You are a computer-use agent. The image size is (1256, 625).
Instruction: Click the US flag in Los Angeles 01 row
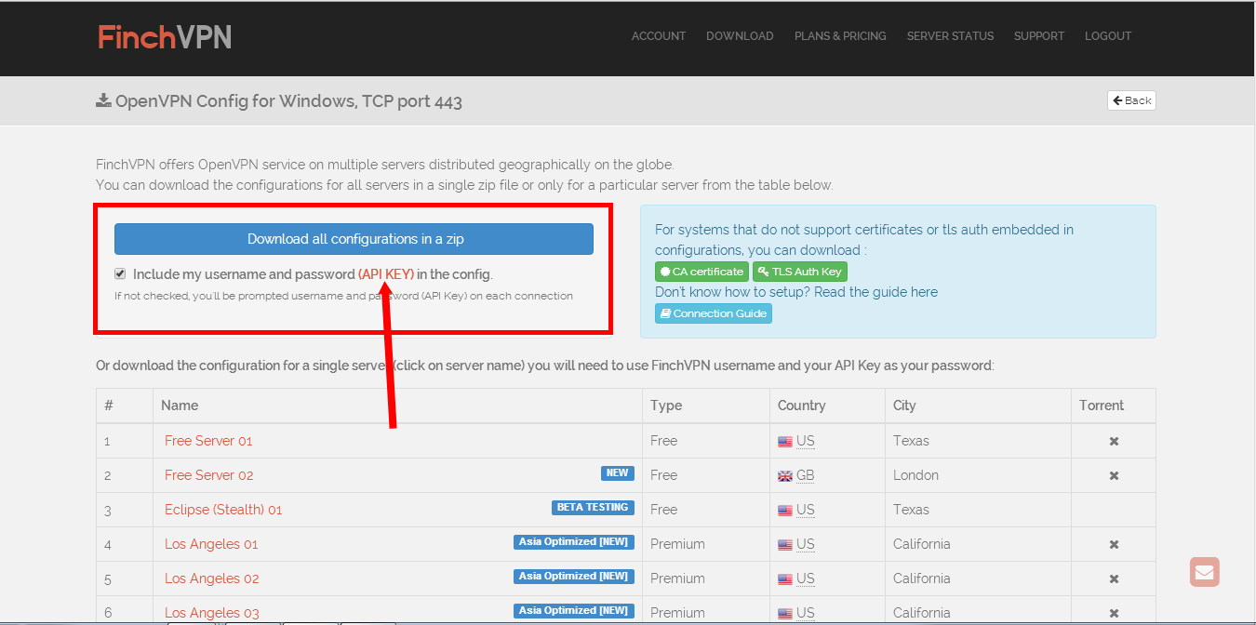[785, 545]
